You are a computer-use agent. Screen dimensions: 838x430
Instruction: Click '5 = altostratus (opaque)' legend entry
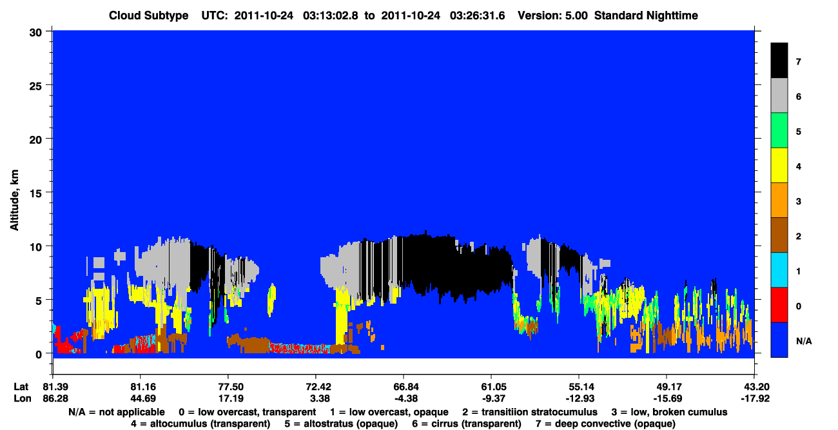(x=340, y=424)
